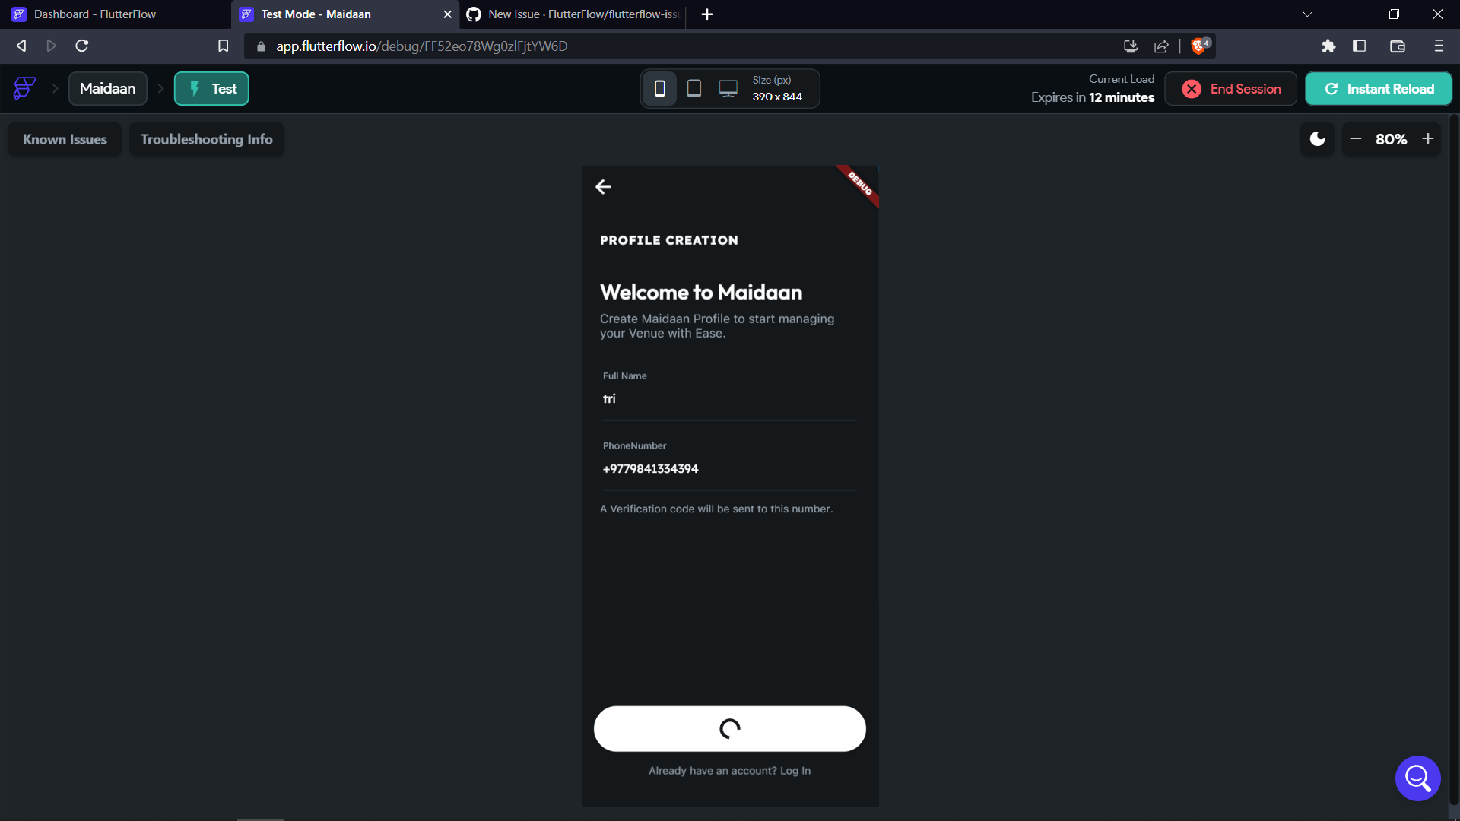
Task: Open the tab list dropdown arrow
Action: click(1307, 14)
